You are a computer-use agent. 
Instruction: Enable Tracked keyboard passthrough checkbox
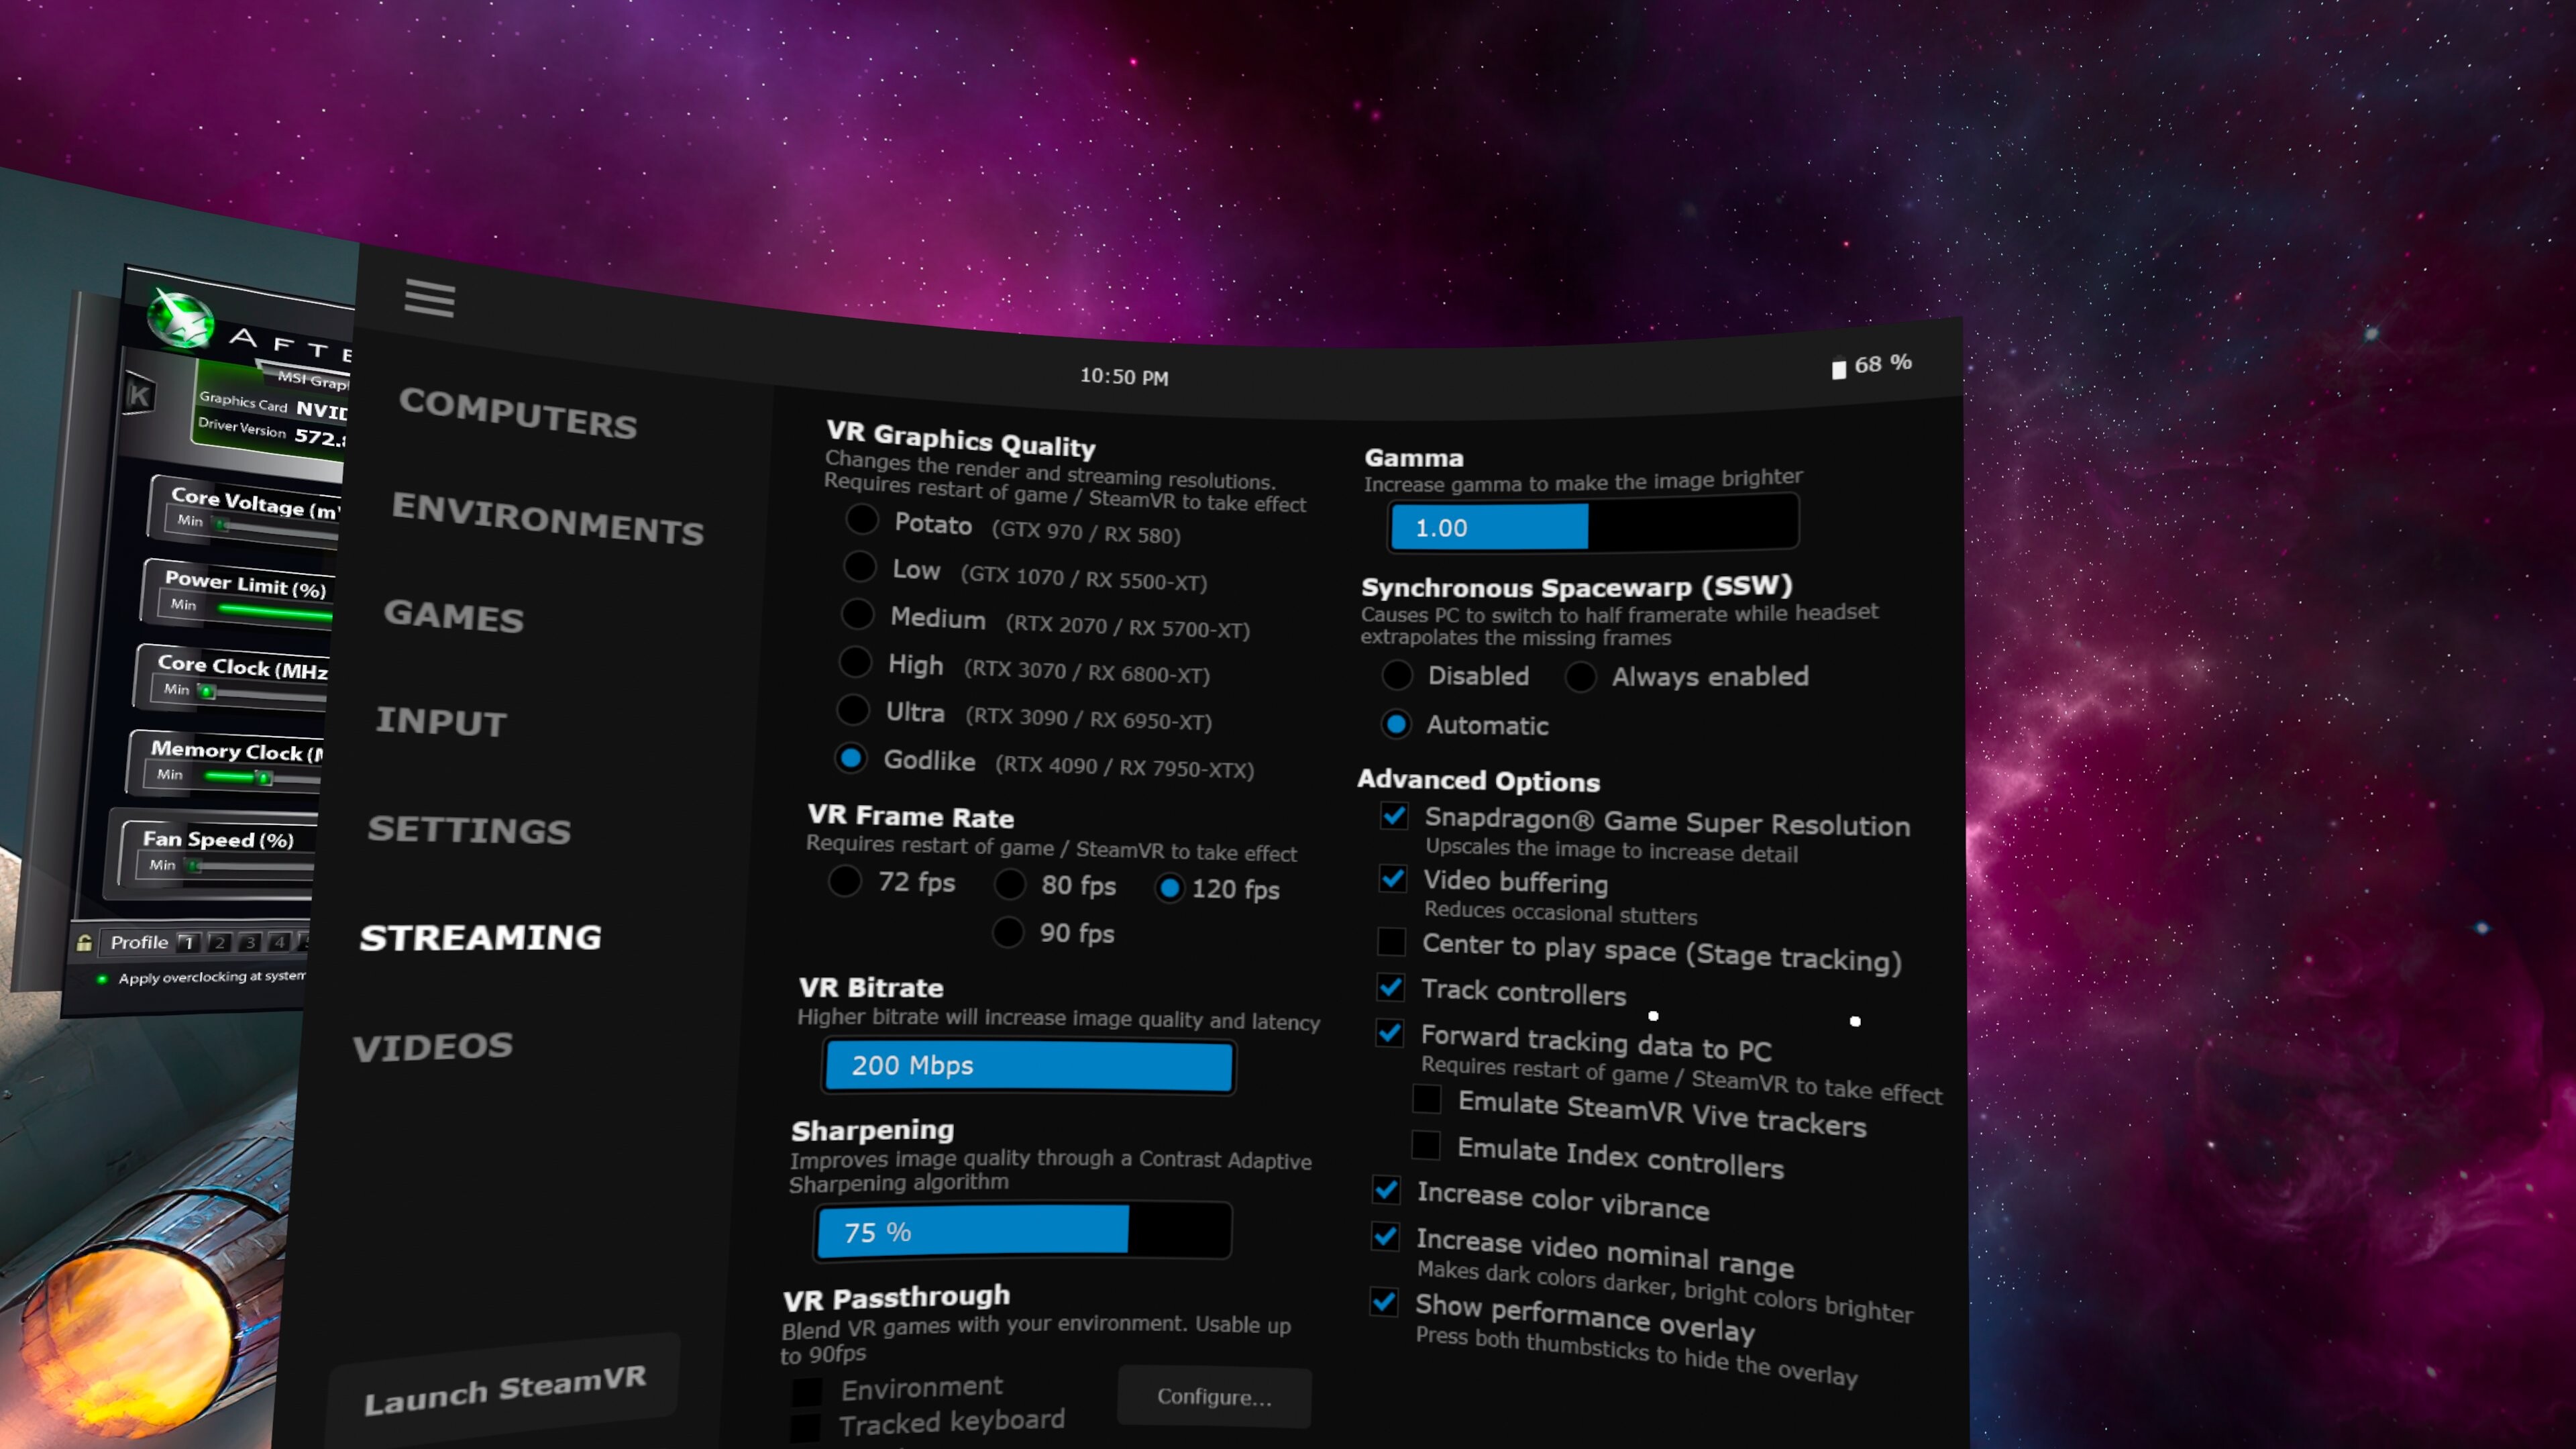pos(805,1428)
